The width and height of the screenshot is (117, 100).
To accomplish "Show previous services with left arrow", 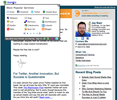I will [24, 33].
